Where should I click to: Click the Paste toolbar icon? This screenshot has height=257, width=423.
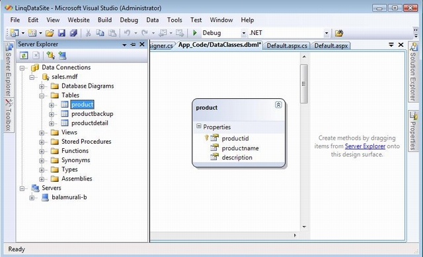pyautogui.click(x=112, y=33)
